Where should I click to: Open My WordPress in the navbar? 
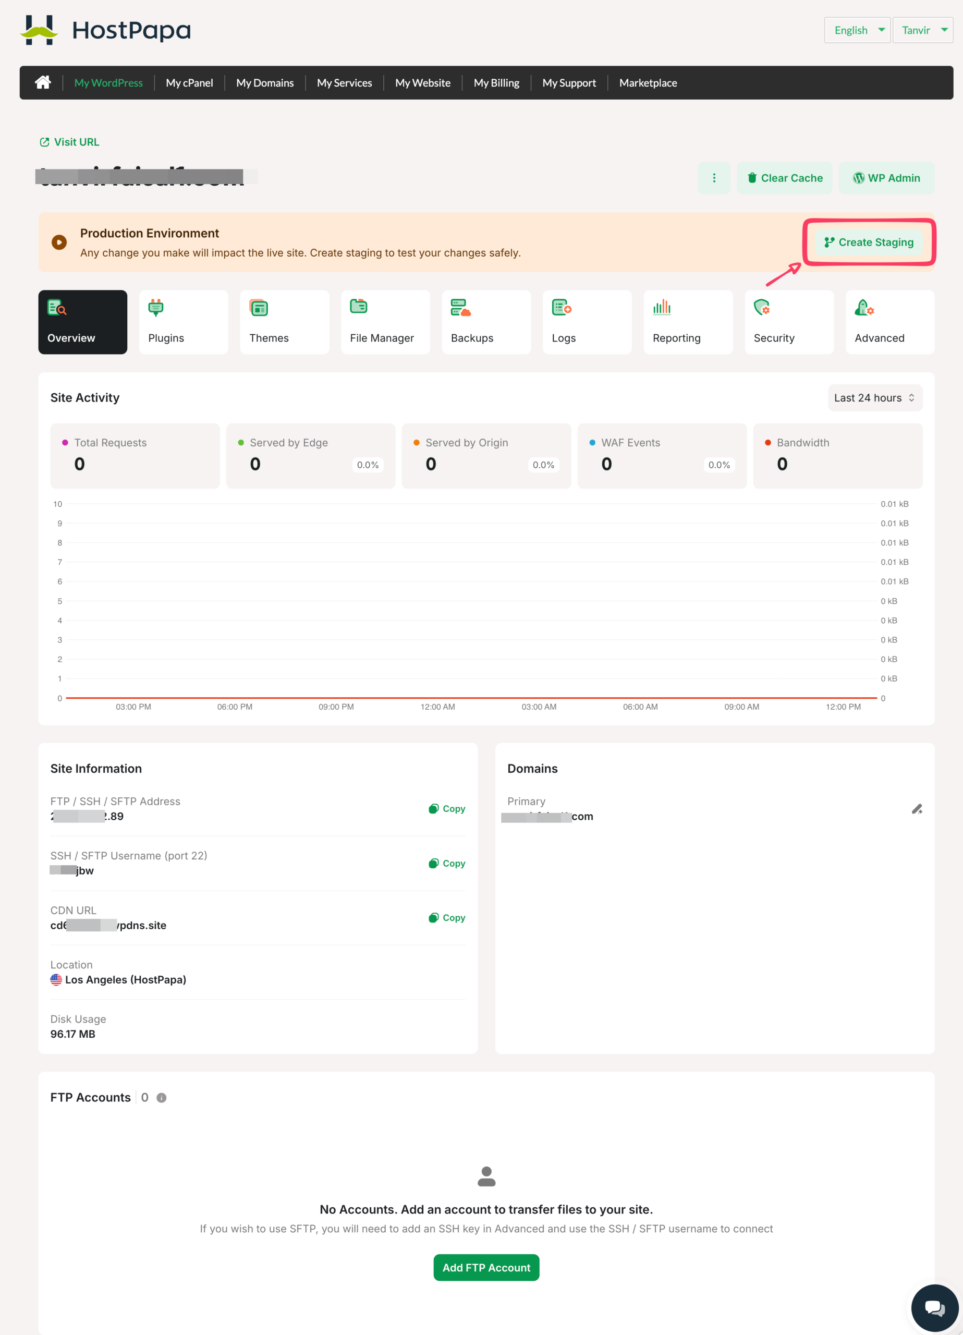pos(108,83)
